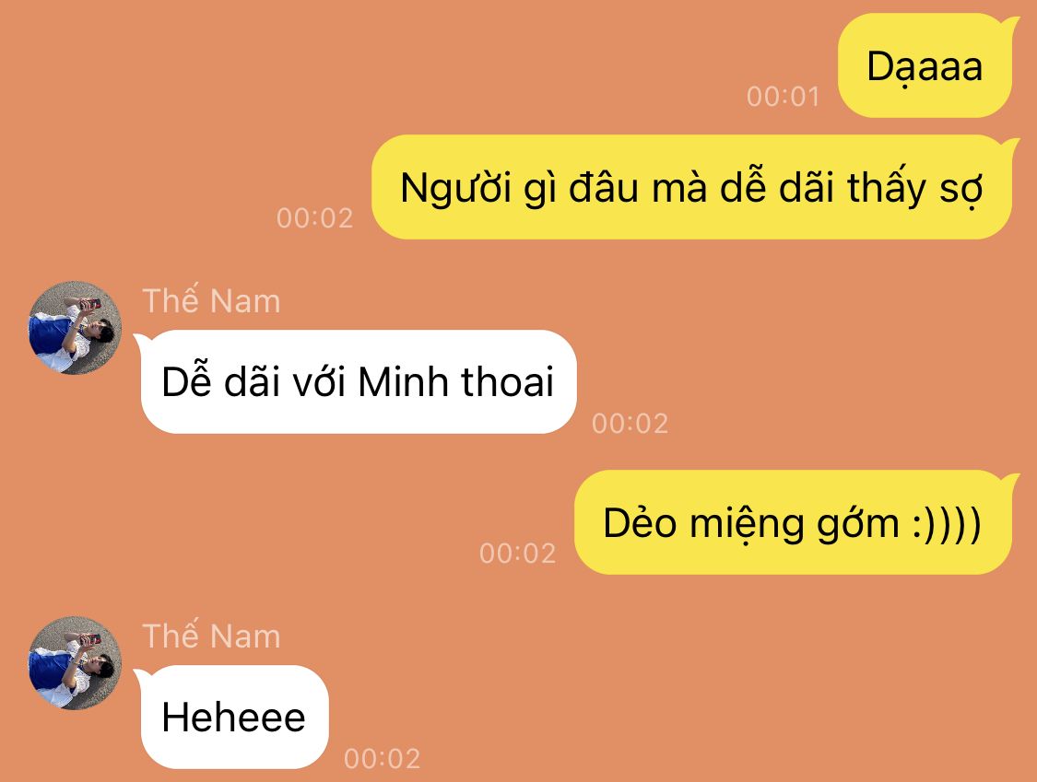
Task: Open Thế Nam's avatar beside 'Dễ dãi với Minh thoai'
Action: coord(75,329)
